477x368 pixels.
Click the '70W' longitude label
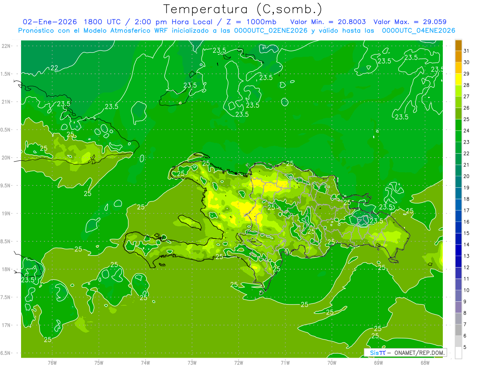332,363
